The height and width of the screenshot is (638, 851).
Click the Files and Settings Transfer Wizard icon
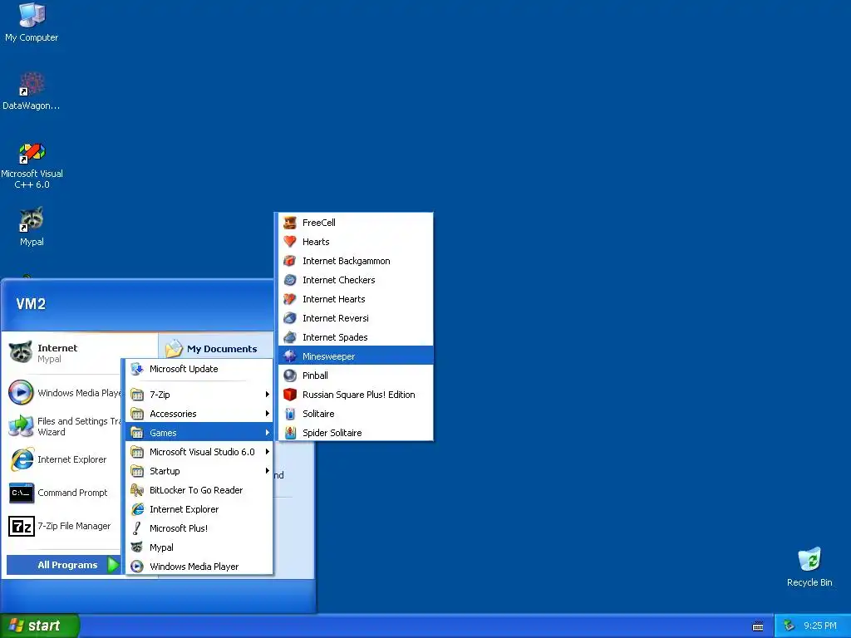coord(22,426)
